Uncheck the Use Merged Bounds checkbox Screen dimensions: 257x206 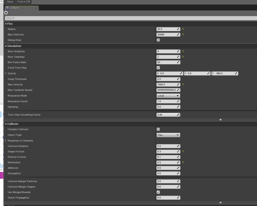(158, 192)
